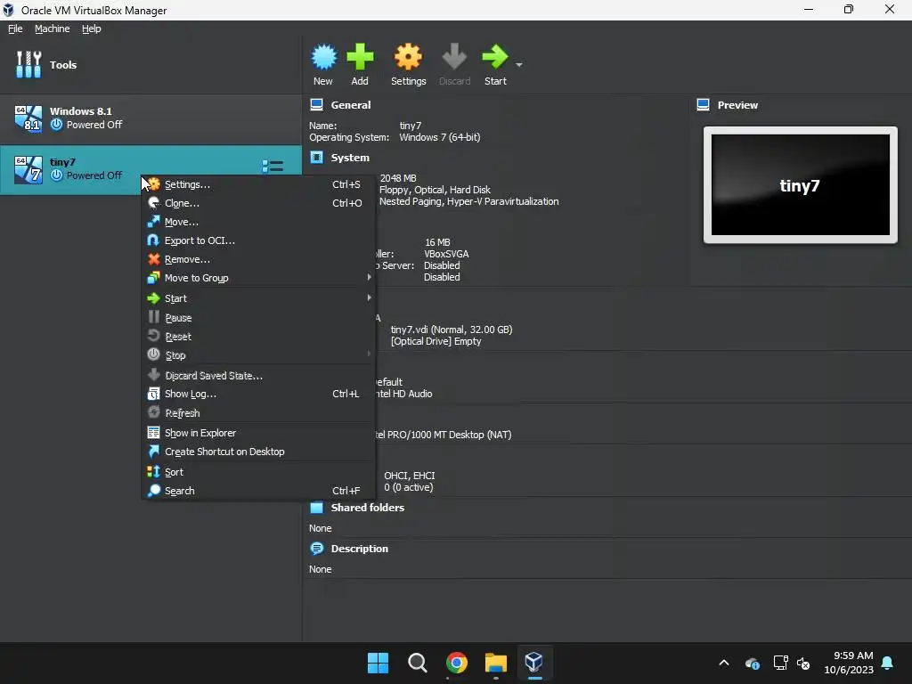Viewport: 912px width, 684px height.
Task: Click the network display tray icon
Action: click(780, 663)
